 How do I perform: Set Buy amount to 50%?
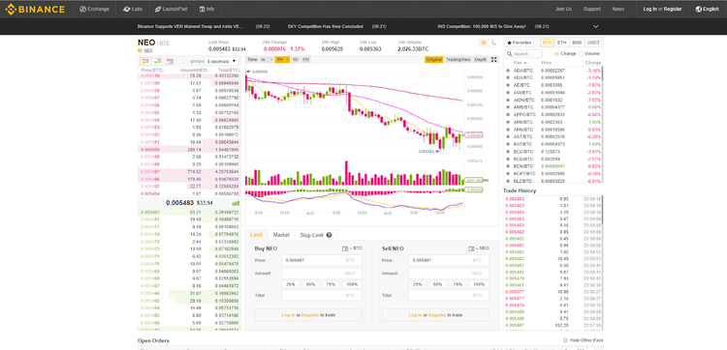(x=311, y=284)
